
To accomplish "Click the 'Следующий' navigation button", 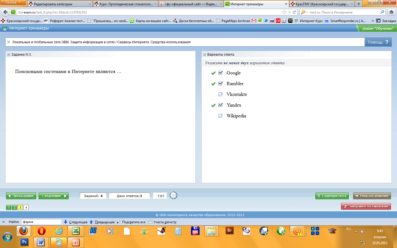I will point(53,196).
